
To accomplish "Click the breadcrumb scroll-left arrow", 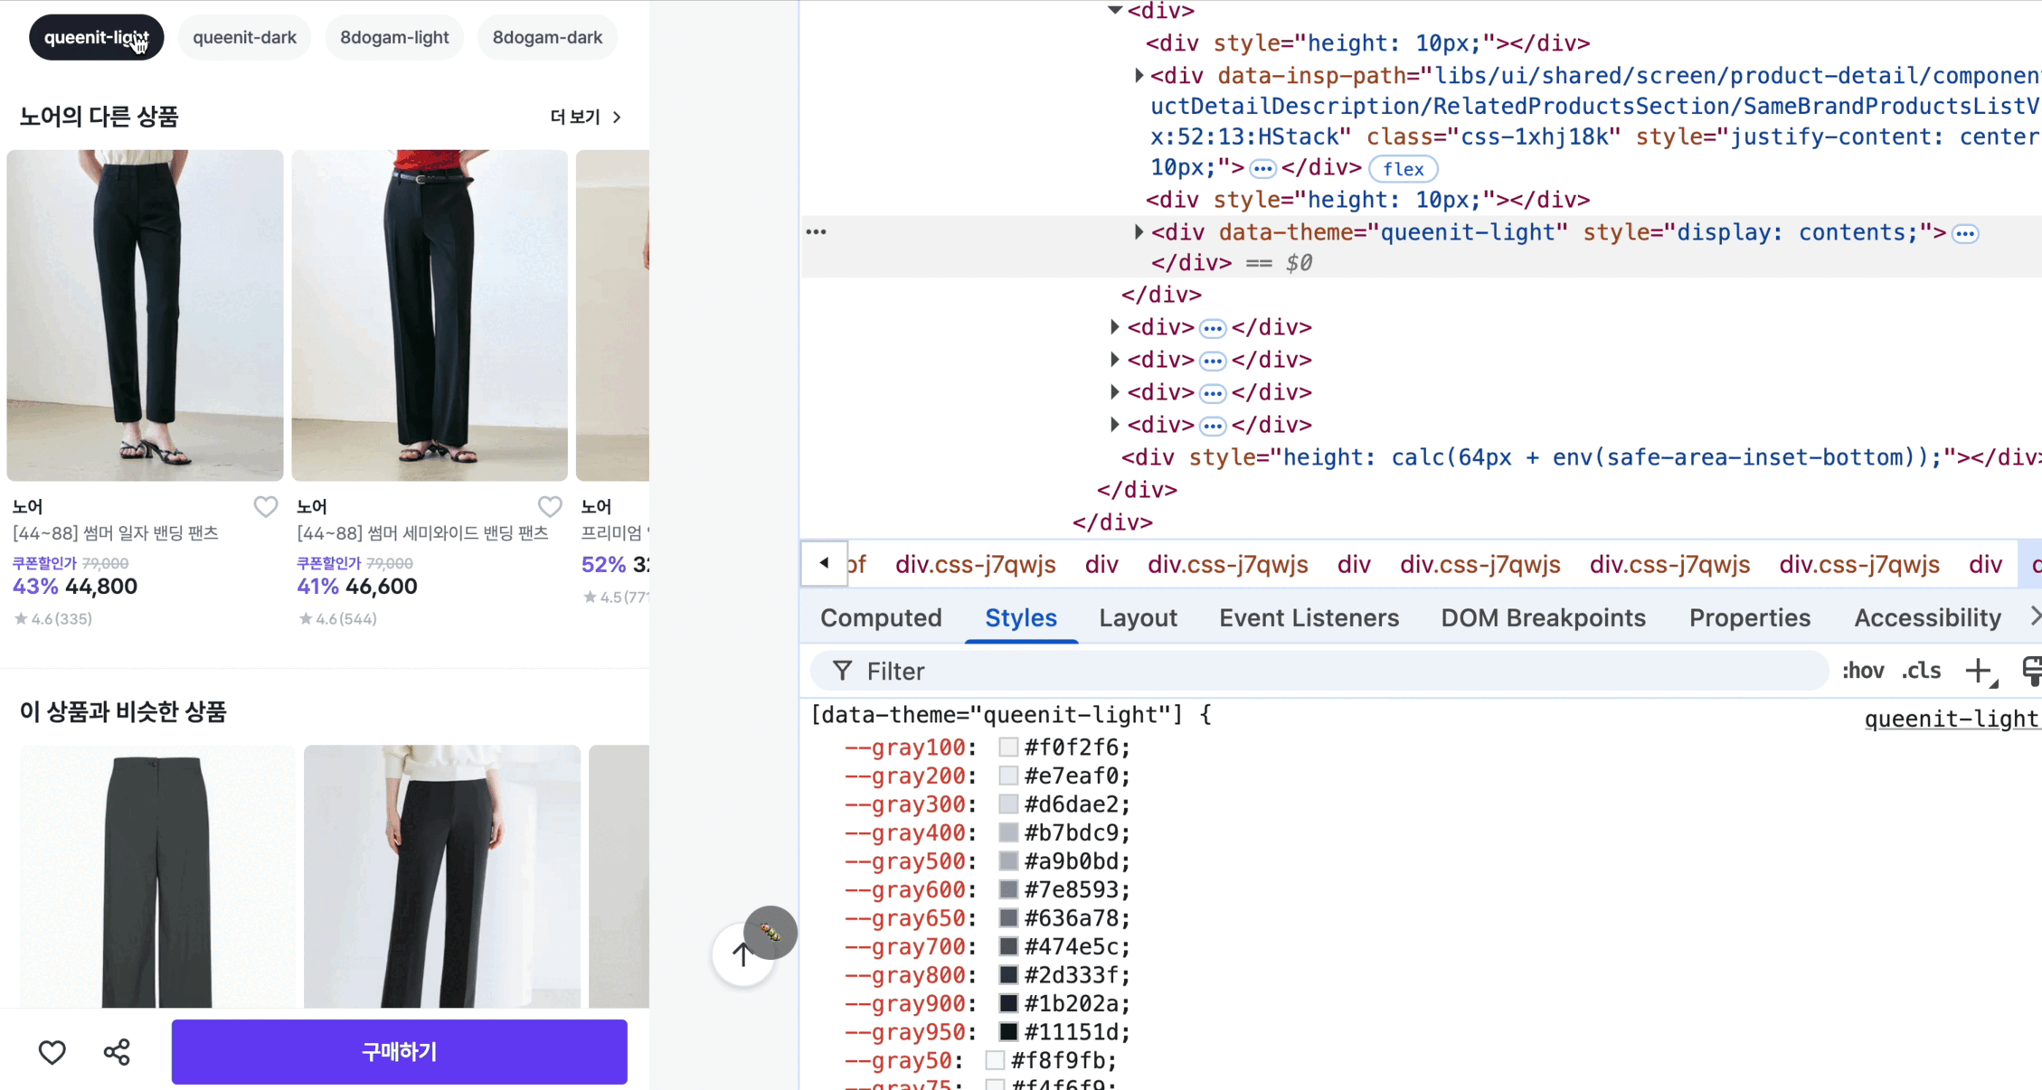I will point(824,563).
